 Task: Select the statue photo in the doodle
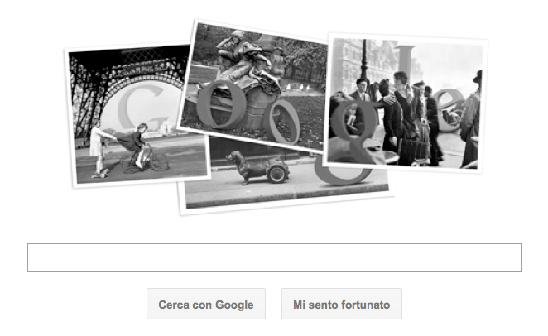tap(254, 84)
